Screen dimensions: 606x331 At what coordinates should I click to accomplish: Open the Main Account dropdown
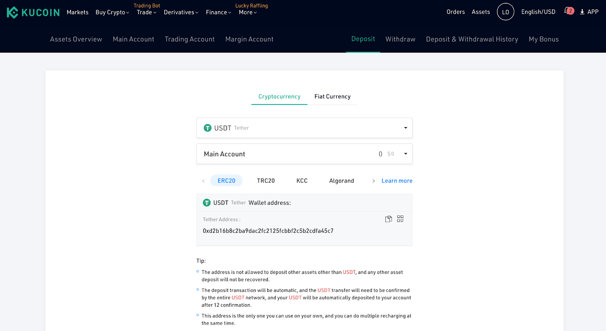304,154
